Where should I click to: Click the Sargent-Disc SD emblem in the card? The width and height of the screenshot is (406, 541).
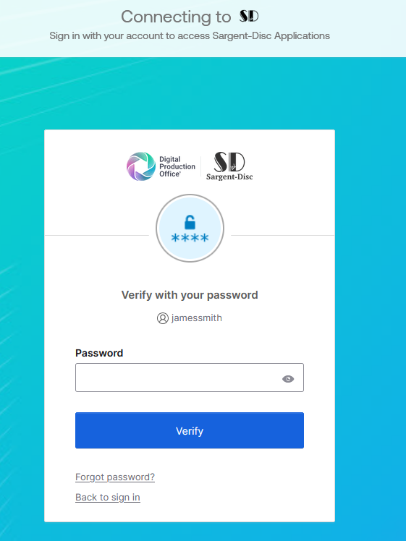(229, 162)
